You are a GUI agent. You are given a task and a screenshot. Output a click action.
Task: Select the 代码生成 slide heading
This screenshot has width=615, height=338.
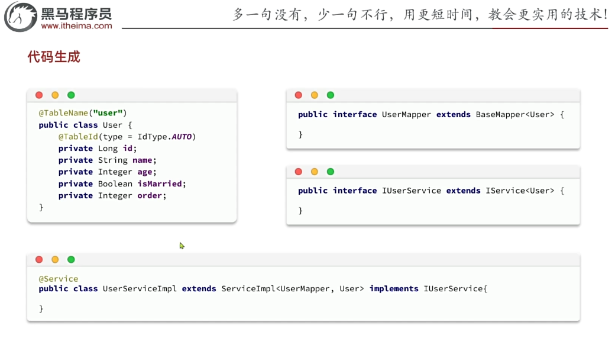(x=54, y=57)
